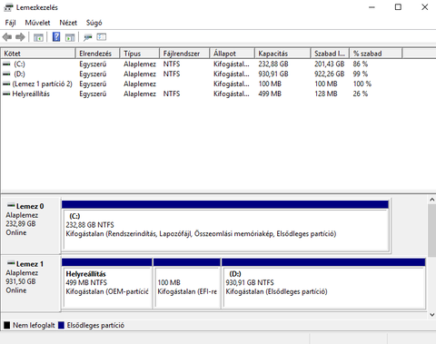436x344 pixels.
Task: Click the settings list toolbar icon
Action: 102,37
